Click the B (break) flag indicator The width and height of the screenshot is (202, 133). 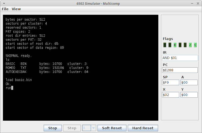point(175,45)
